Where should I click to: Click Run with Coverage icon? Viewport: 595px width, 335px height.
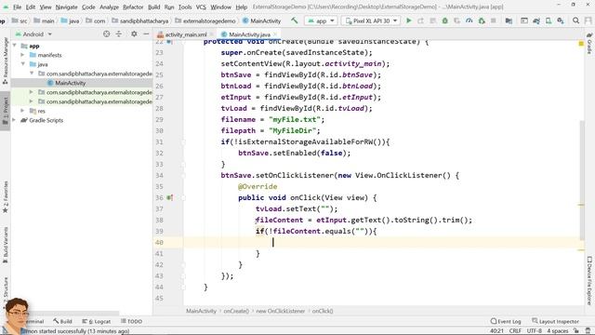point(456,20)
